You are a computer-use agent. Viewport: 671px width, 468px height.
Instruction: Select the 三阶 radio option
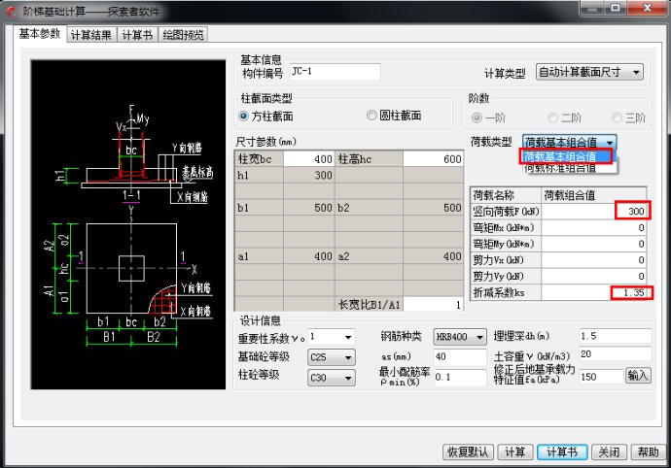(x=618, y=117)
